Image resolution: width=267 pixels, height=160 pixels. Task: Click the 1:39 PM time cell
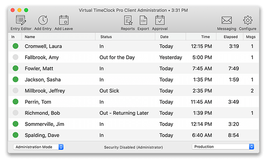[x=202, y=113]
